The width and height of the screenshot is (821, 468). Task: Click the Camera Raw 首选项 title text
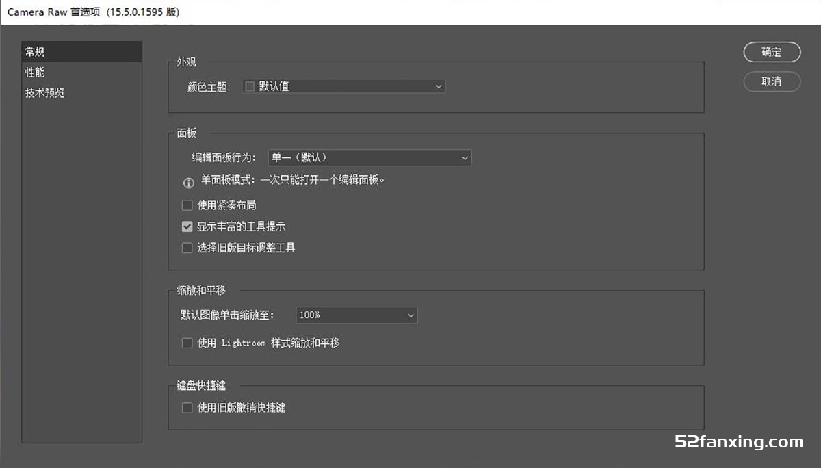coord(93,12)
